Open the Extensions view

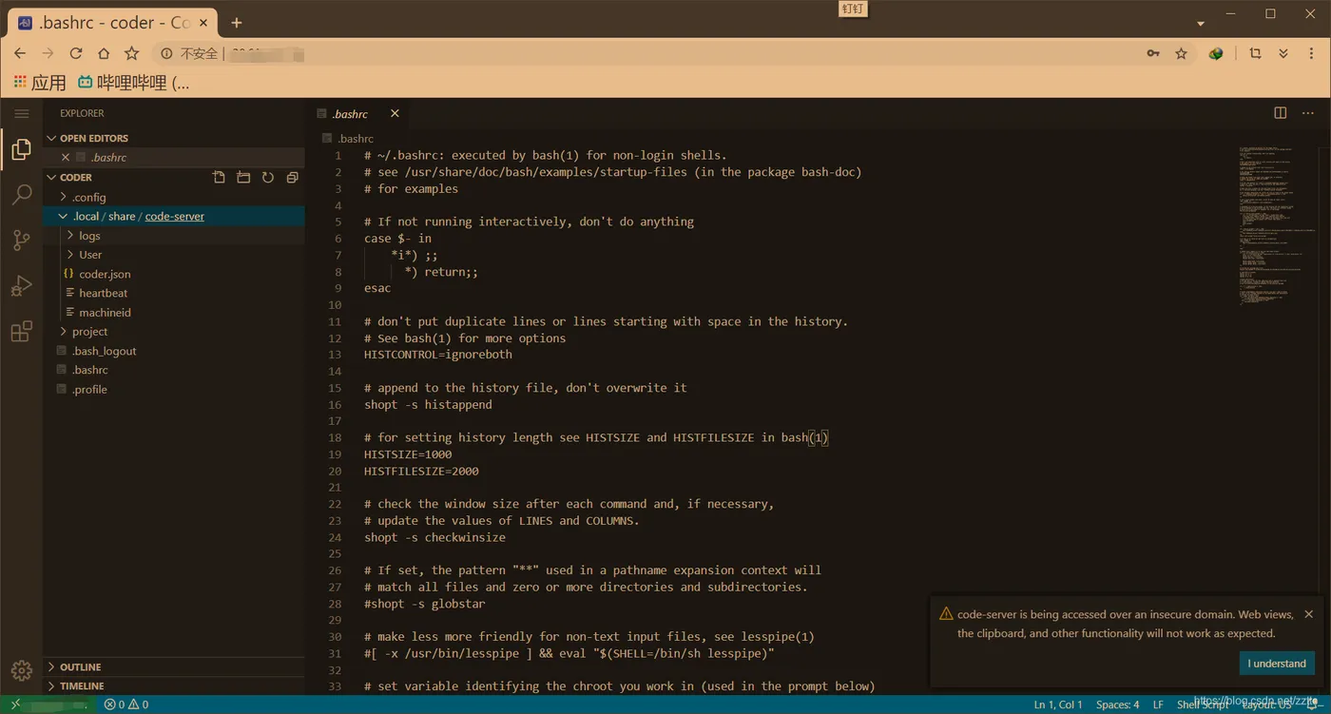[x=21, y=332]
